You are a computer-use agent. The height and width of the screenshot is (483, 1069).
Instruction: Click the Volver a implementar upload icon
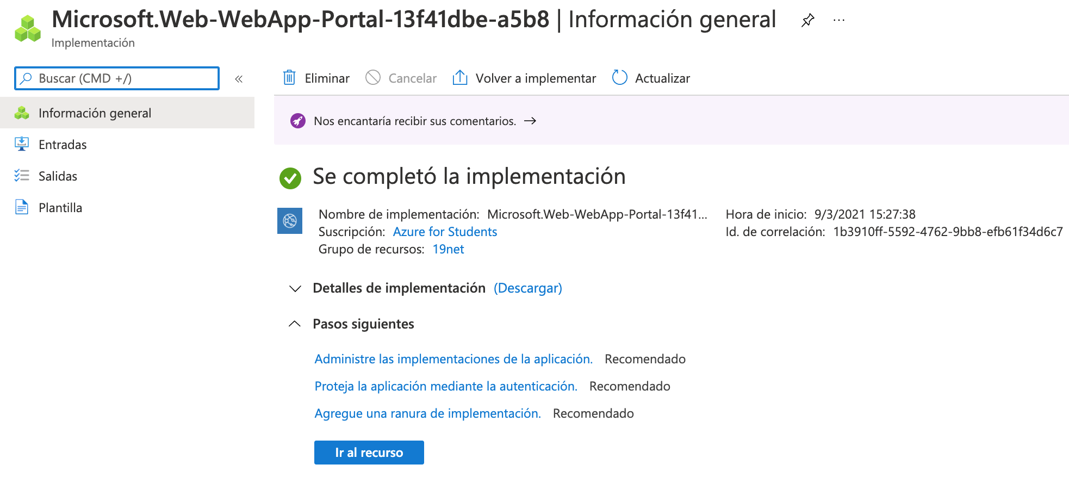(x=460, y=78)
